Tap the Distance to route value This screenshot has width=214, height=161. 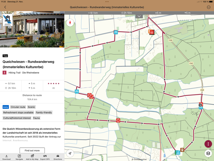tap(32, 99)
